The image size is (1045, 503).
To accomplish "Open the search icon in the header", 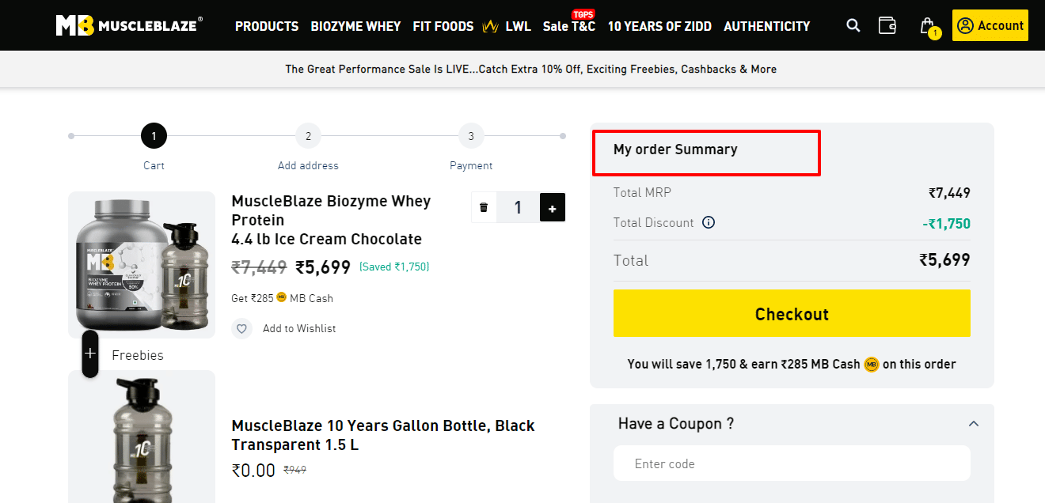I will (x=853, y=25).
